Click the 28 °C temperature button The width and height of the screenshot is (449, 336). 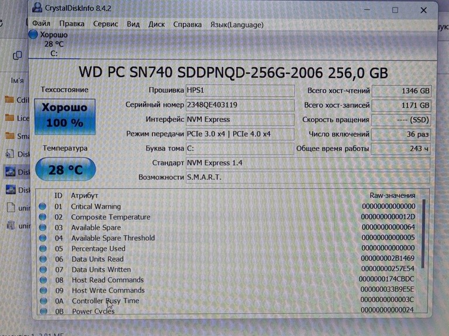point(65,169)
